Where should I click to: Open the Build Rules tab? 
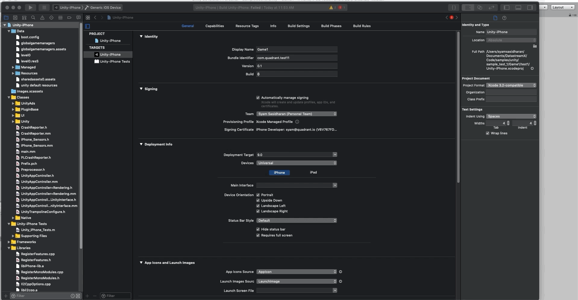coord(362,26)
